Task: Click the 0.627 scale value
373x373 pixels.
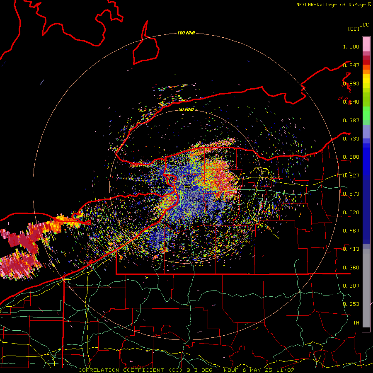Action: pyautogui.click(x=351, y=176)
